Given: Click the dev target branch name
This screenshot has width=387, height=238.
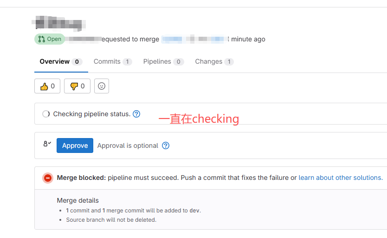Looking at the screenshot, I should pos(194,211).
